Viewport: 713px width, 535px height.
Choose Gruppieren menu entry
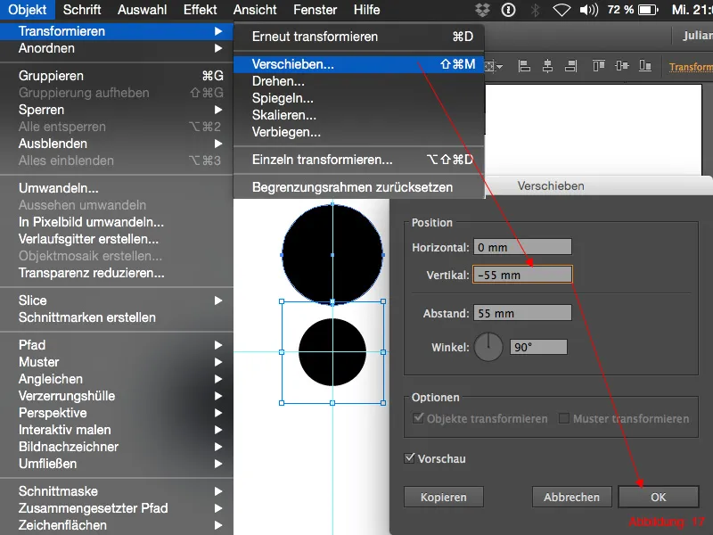[117, 76]
